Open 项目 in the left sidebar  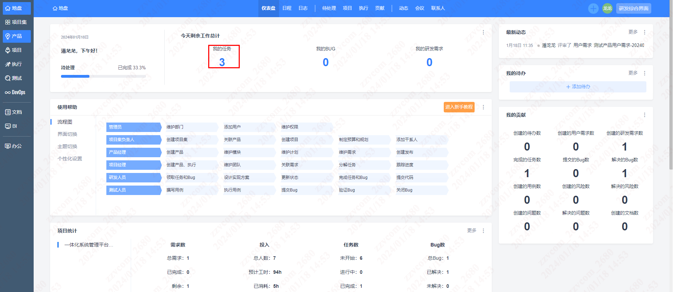pyautogui.click(x=16, y=50)
